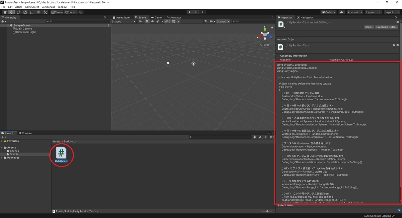
Task: Select the Scale tool
Action: pos(25,12)
